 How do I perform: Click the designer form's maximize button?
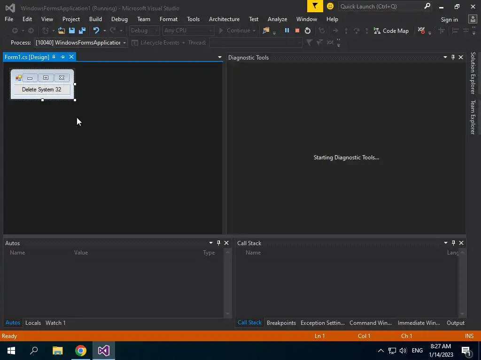click(46, 78)
